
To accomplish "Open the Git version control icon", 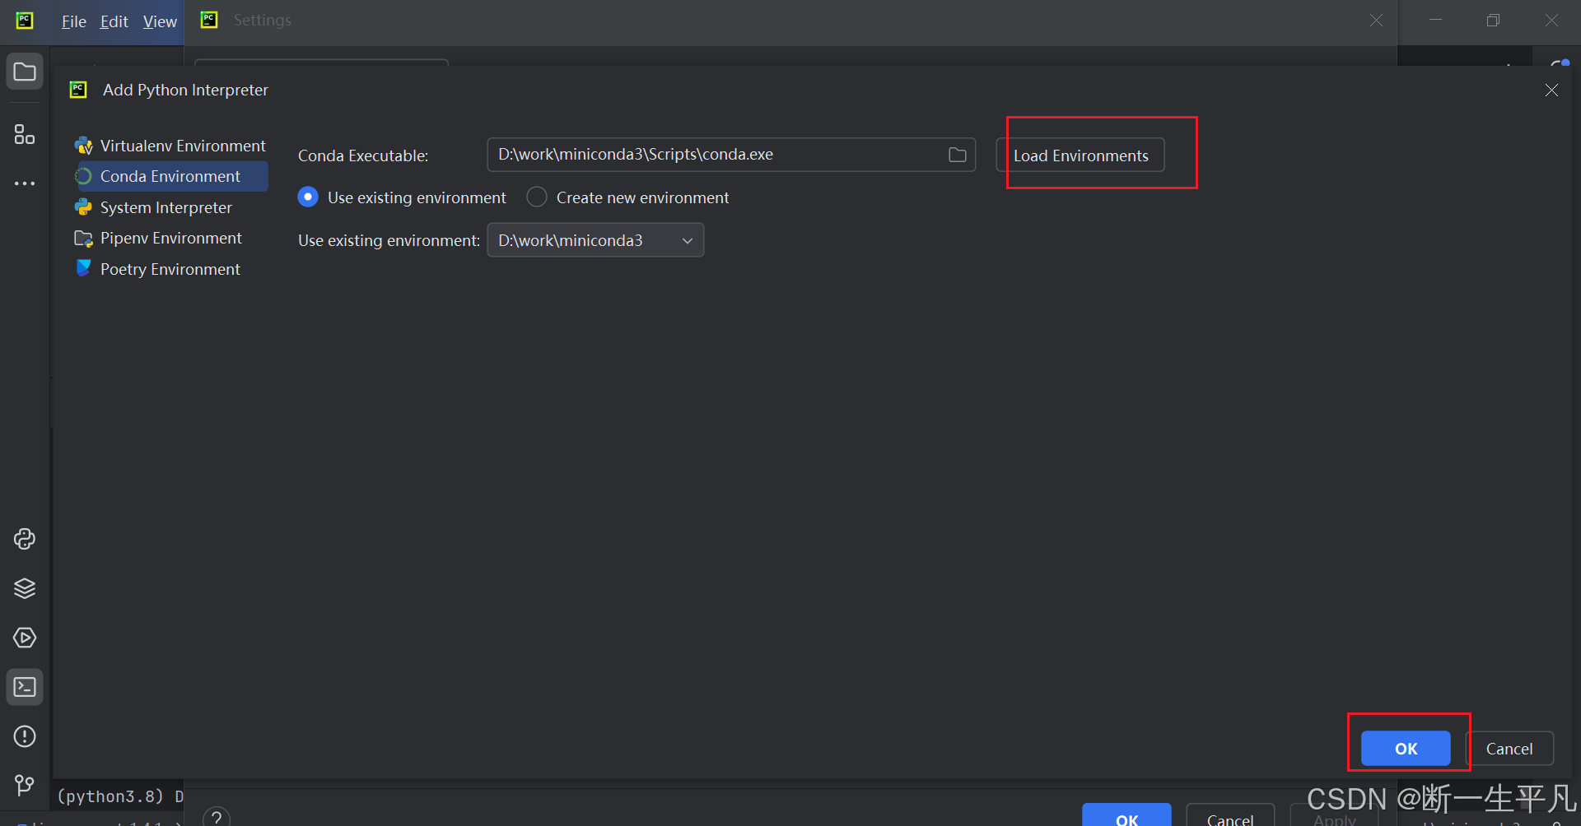I will click(25, 786).
